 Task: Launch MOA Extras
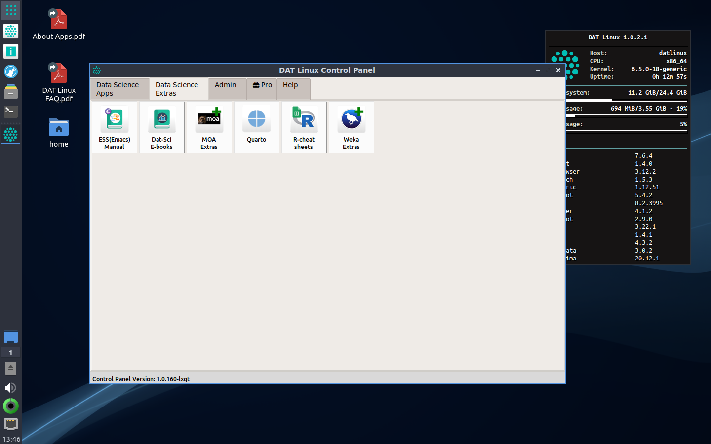point(209,127)
